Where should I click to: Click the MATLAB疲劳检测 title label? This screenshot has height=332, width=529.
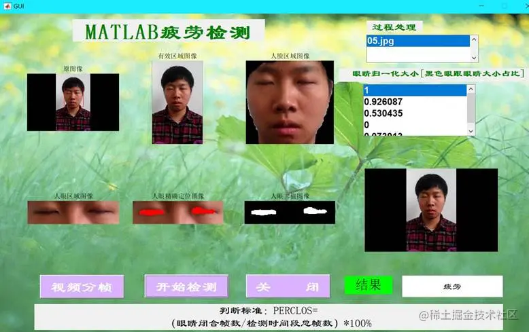coord(169,31)
